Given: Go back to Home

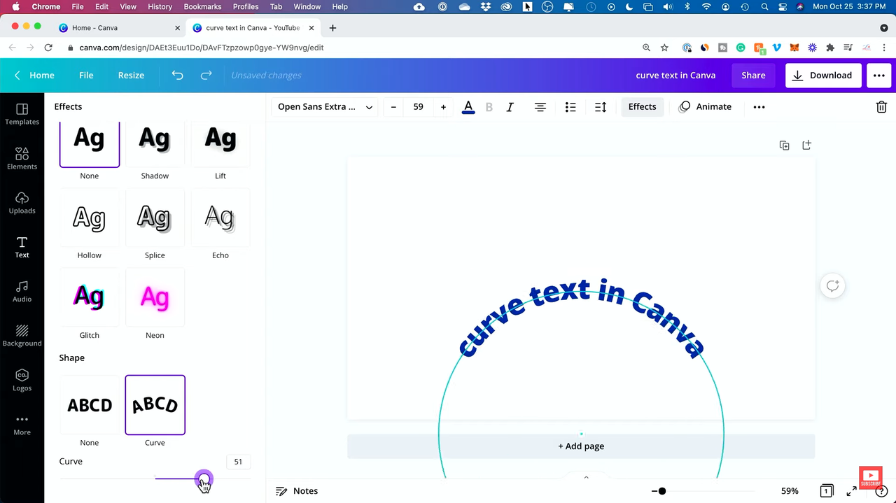Looking at the screenshot, I should pyautogui.click(x=34, y=75).
